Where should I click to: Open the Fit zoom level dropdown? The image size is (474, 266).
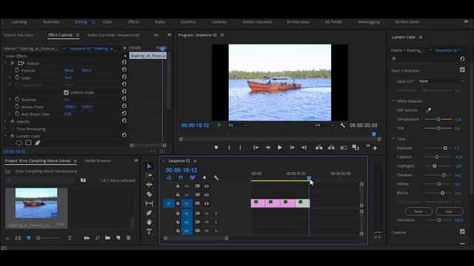click(238, 125)
